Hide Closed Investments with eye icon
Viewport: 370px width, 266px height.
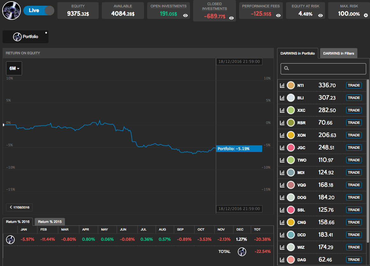pos(231,18)
